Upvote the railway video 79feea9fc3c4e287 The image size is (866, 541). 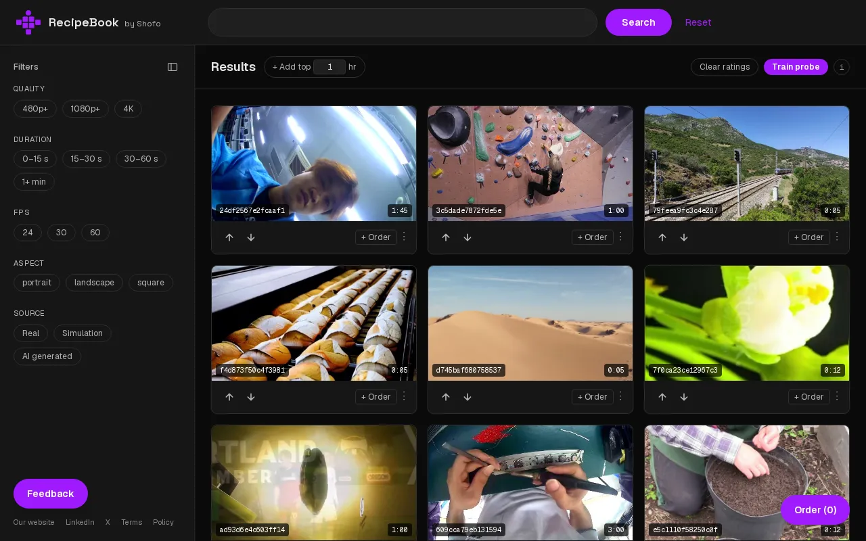tap(662, 237)
